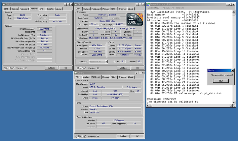Image resolution: width=238 pixels, height=141 pixels.
Task: Open Graphics tab in the CPU window
Action: tap(122, 9)
